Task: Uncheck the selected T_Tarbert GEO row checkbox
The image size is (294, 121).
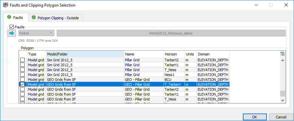Action: pyautogui.click(x=23, y=84)
